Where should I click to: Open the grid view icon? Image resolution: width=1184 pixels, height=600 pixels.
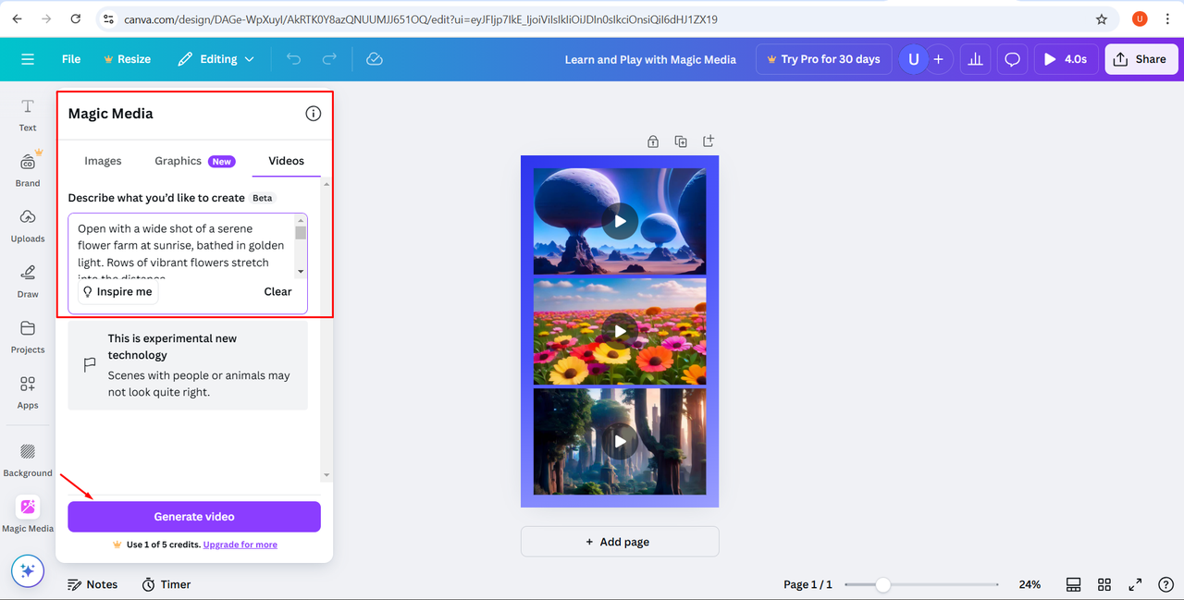pyautogui.click(x=1104, y=584)
